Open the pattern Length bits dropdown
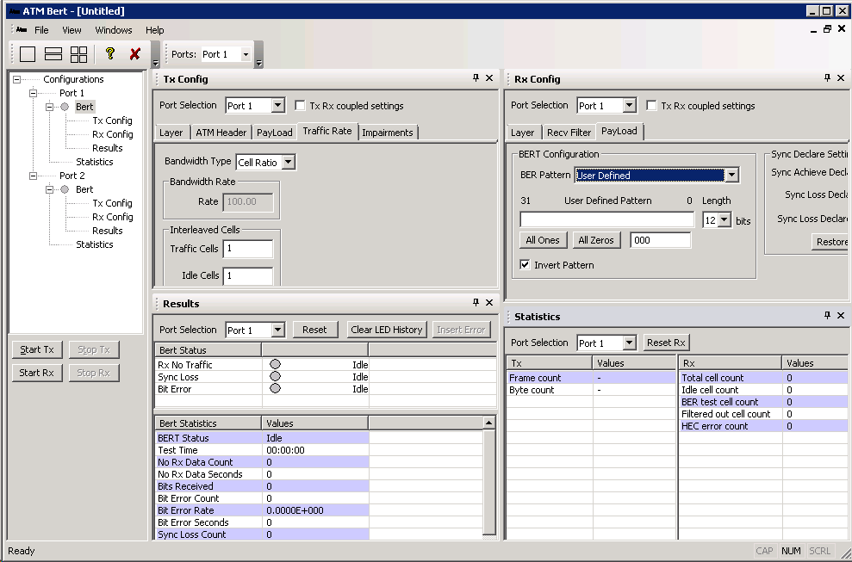The width and height of the screenshot is (852, 562). click(x=725, y=220)
